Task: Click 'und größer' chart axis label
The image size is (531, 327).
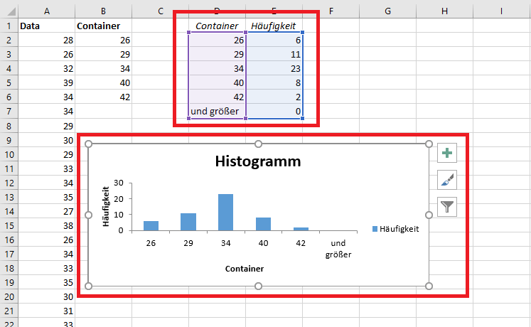Action: point(338,249)
